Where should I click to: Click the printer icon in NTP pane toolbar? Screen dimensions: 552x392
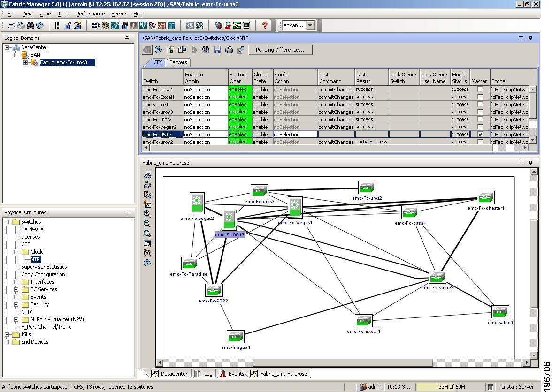tap(229, 50)
